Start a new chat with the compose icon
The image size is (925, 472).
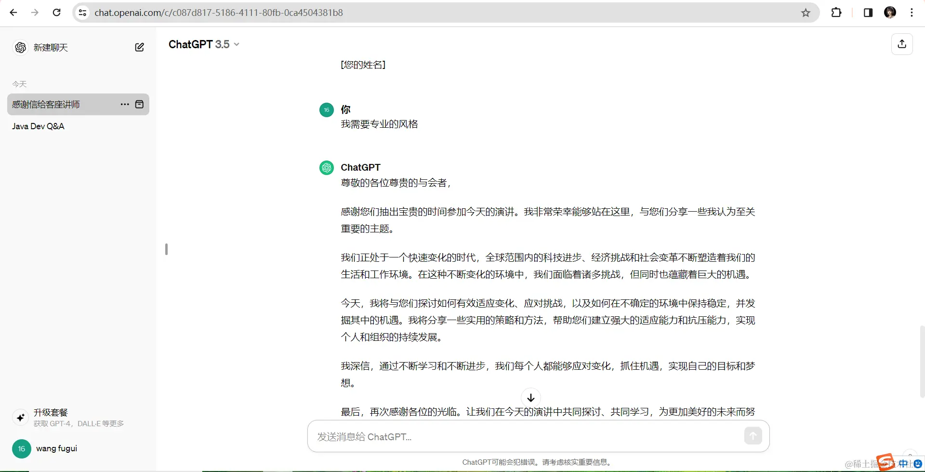[139, 47]
